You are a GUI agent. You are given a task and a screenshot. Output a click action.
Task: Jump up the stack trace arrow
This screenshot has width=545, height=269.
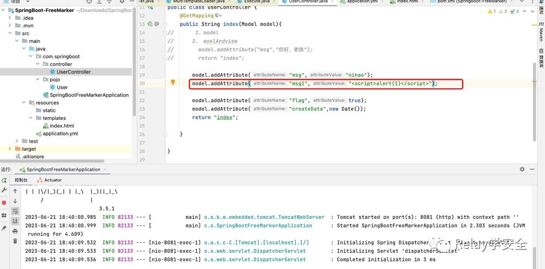15,191
